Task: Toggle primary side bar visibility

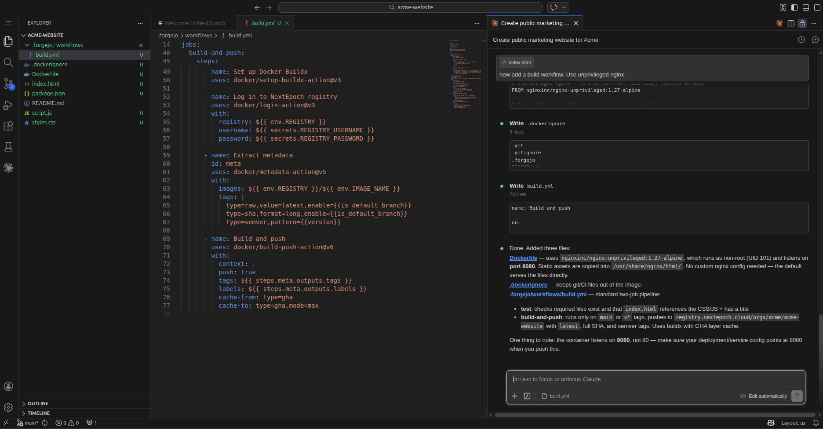Action: tap(794, 7)
